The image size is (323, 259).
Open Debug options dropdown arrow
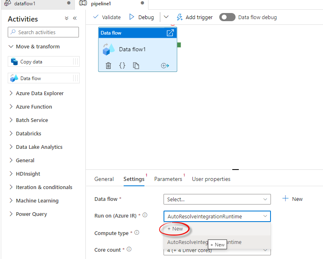[166, 17]
